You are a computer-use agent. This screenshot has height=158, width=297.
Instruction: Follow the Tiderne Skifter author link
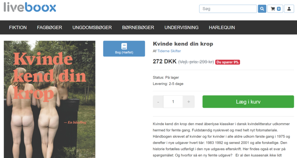pyautogui.click(x=169, y=51)
